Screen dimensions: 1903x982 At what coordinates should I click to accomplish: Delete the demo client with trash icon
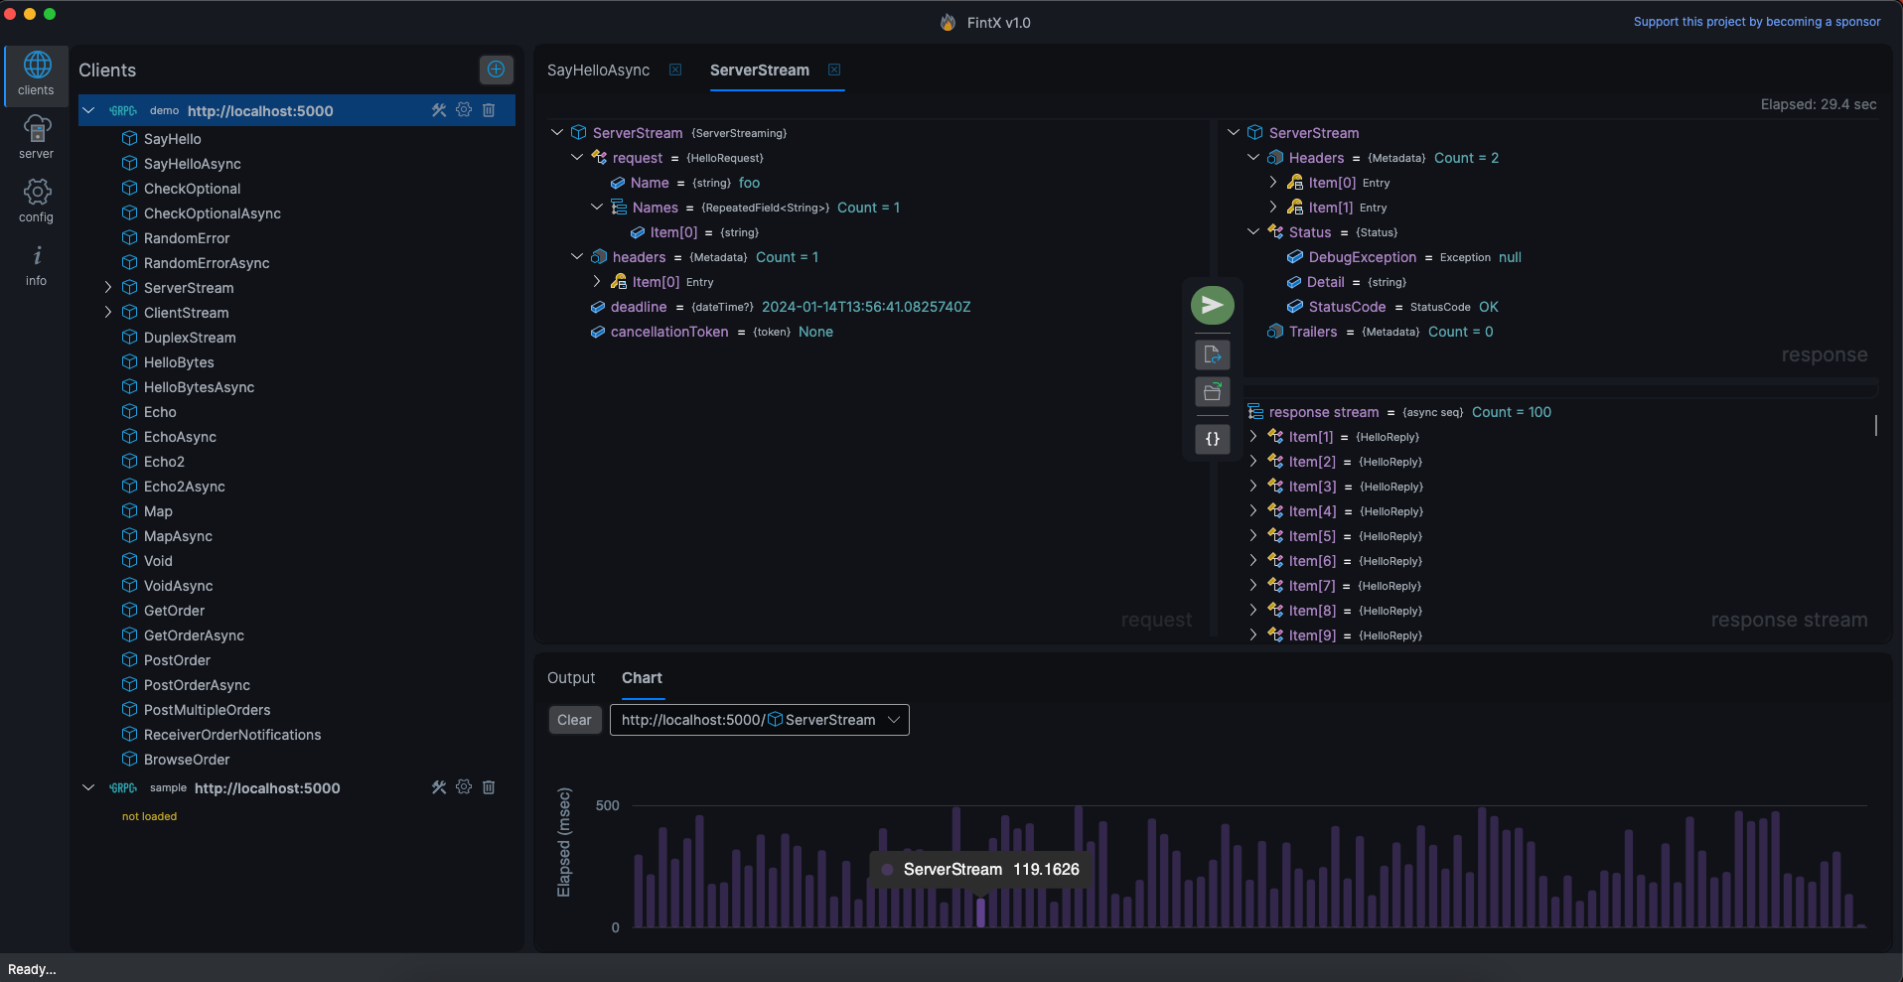tap(489, 110)
